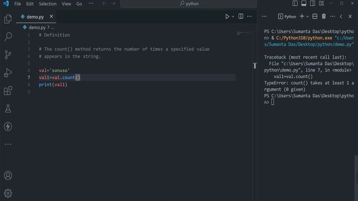358x201 pixels.
Task: Run the Python file with play button
Action: 227,16
